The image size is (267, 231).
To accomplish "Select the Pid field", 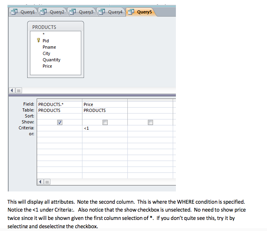I will tap(46, 41).
